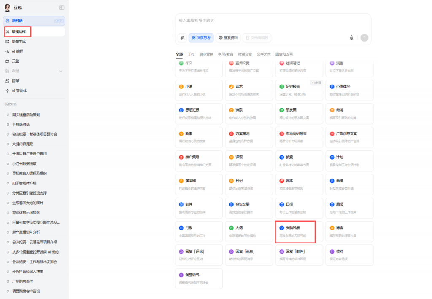The image size is (432, 299).
Task: Open 翻译 translation tool
Action: (x=15, y=80)
